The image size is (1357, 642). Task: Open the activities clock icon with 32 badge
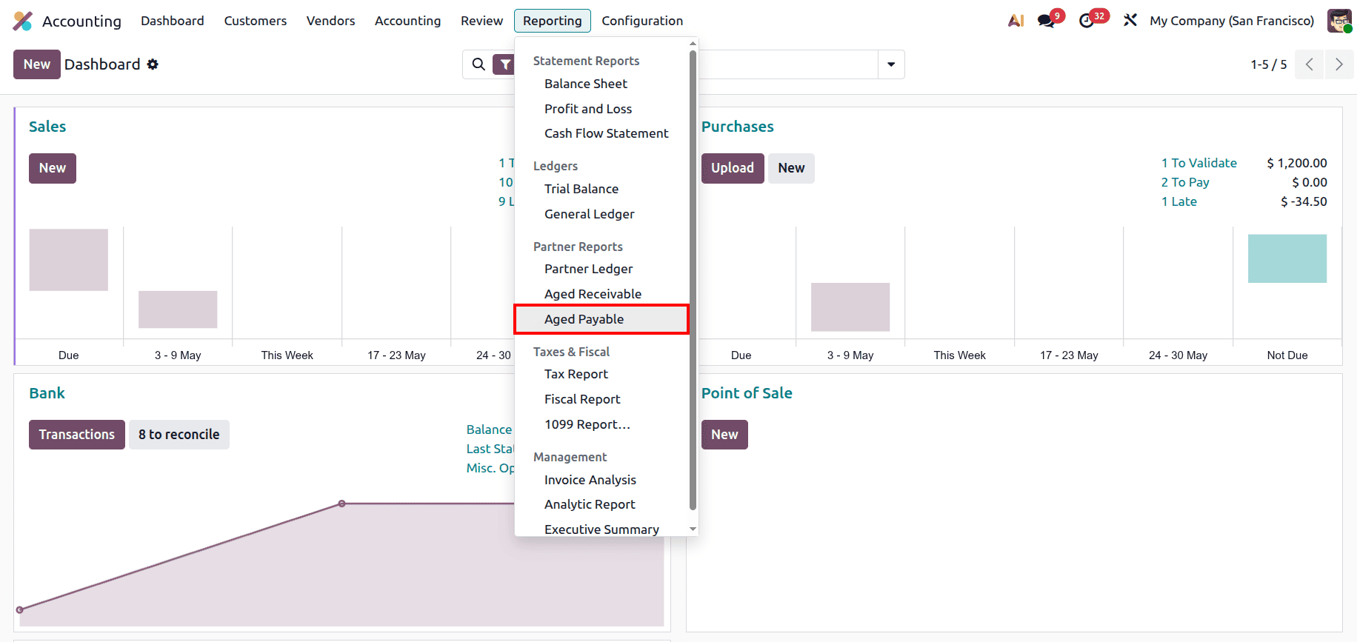(x=1087, y=21)
